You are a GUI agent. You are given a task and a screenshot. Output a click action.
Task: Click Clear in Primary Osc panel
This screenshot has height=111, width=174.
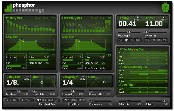[38, 18]
